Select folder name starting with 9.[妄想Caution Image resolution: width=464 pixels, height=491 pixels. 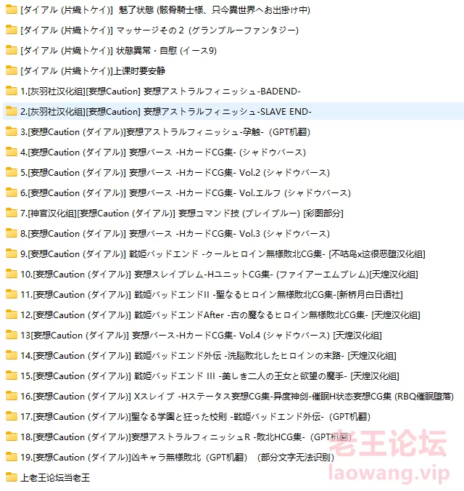click(x=223, y=254)
